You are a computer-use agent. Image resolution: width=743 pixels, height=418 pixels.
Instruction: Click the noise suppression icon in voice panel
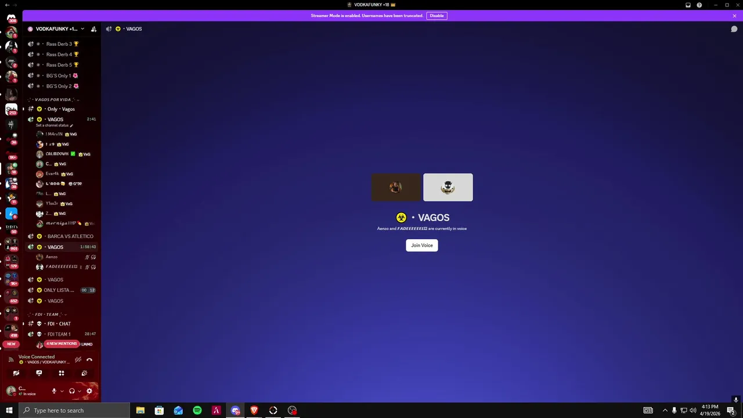click(x=78, y=359)
